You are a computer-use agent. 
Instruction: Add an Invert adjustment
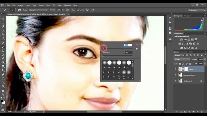(x=181, y=48)
